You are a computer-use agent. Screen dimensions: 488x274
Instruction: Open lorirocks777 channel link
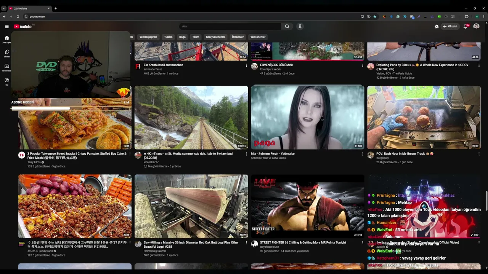pyautogui.click(x=151, y=162)
